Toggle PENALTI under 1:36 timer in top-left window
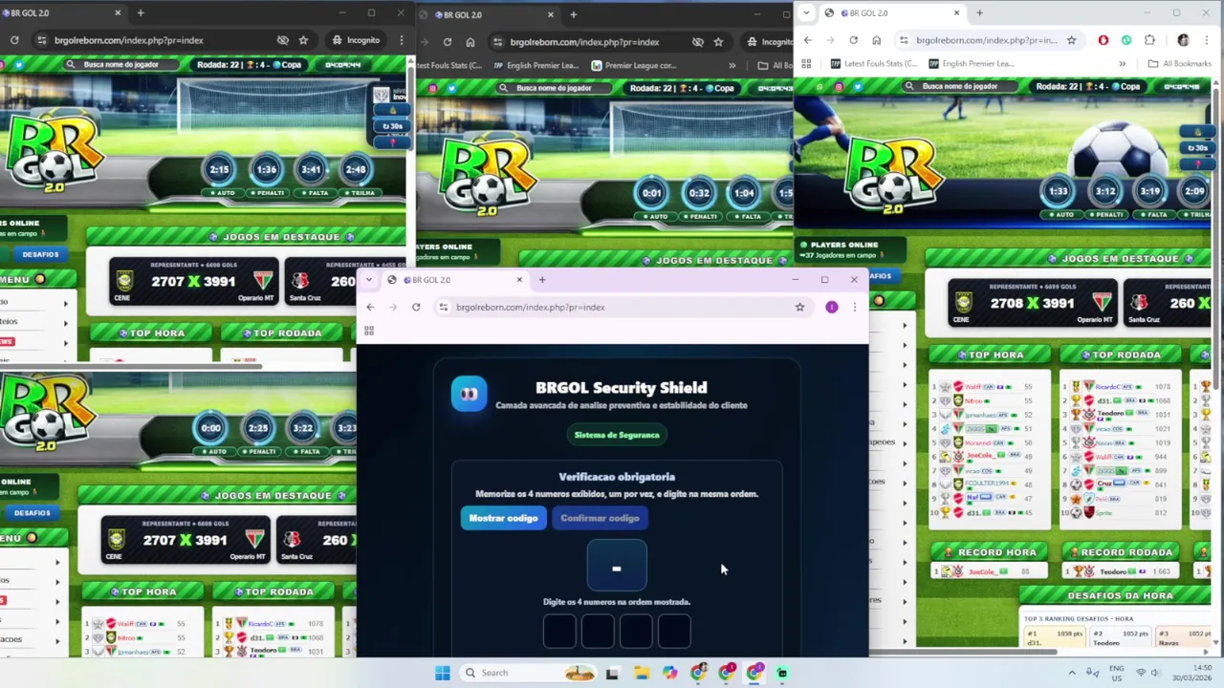Viewport: 1224px width, 688px height. pyautogui.click(x=266, y=192)
